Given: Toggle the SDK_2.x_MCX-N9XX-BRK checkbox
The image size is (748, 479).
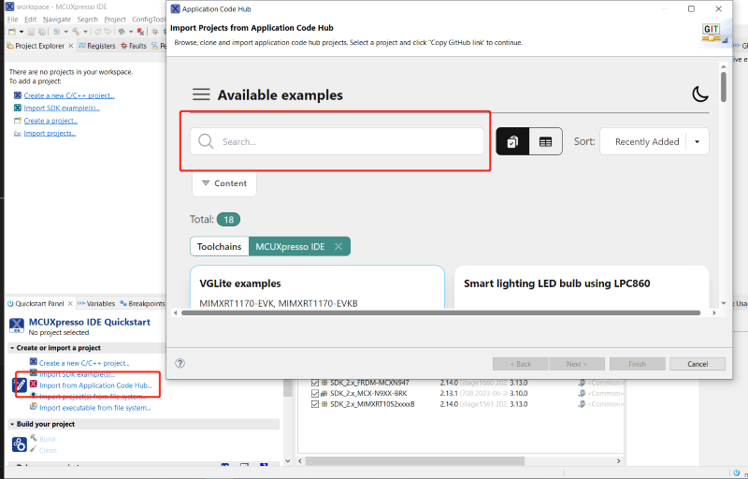Looking at the screenshot, I should (x=315, y=393).
